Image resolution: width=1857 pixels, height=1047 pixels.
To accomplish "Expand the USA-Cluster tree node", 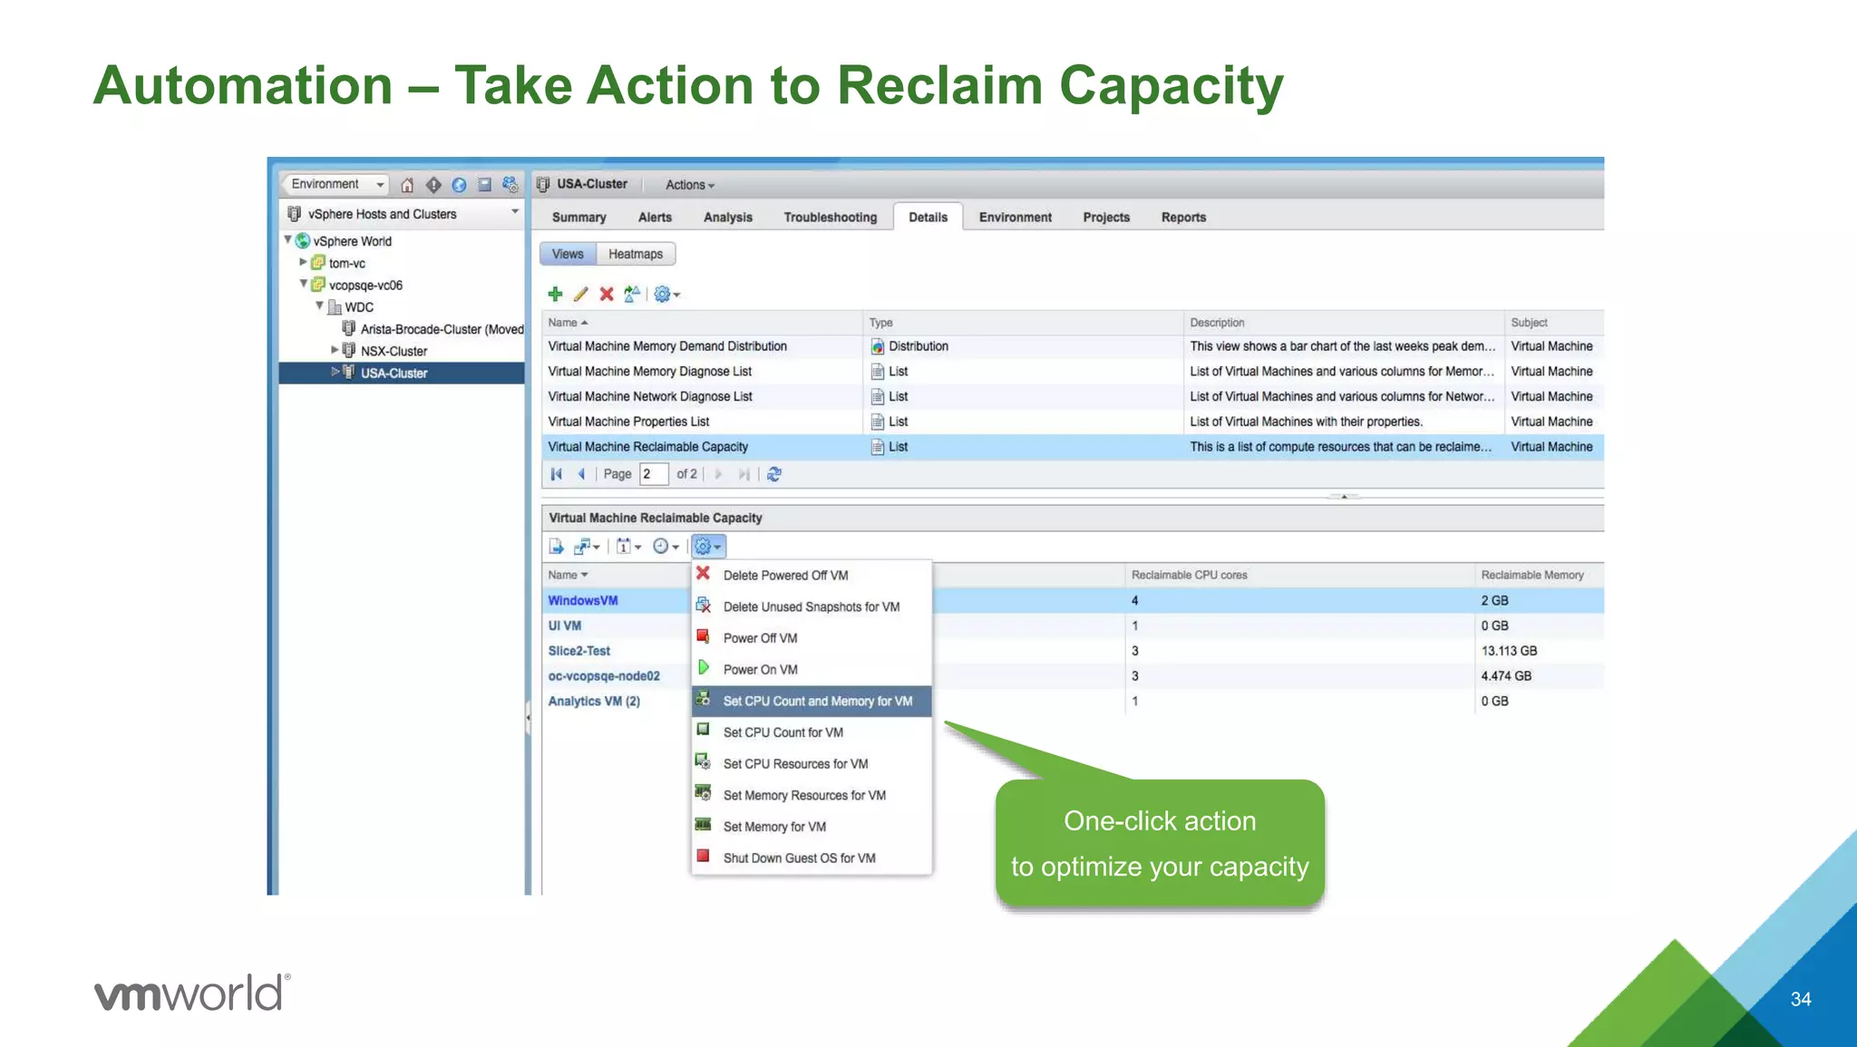I will click(335, 372).
